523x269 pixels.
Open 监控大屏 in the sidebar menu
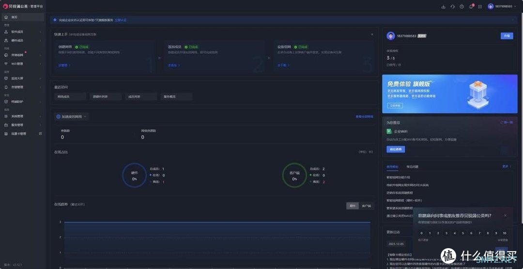pyautogui.click(x=17, y=78)
